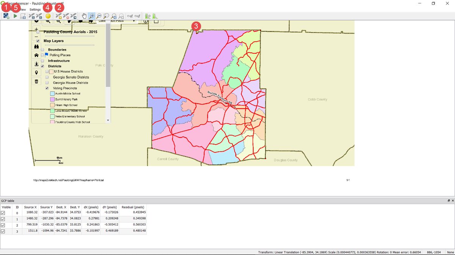Select Source Y cell -287.296
The image size is (455, 255).
(x=46, y=219)
